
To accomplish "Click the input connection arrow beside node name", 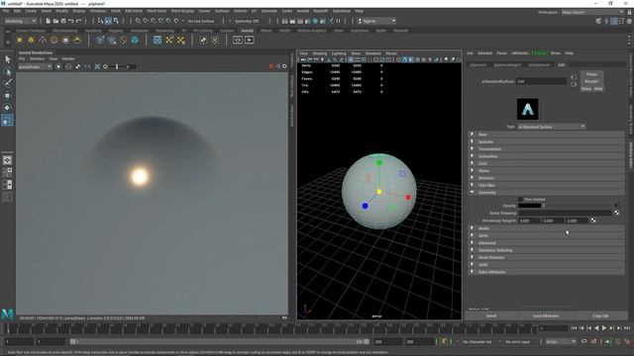I will coord(574,77).
